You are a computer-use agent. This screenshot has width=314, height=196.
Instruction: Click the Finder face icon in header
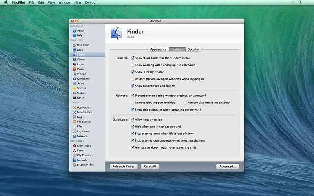116,33
